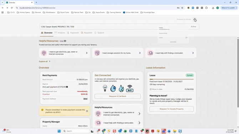Viewport: 239px width, 134px height.
Task: Click the WiFi internet icon
Action: coord(130,88)
